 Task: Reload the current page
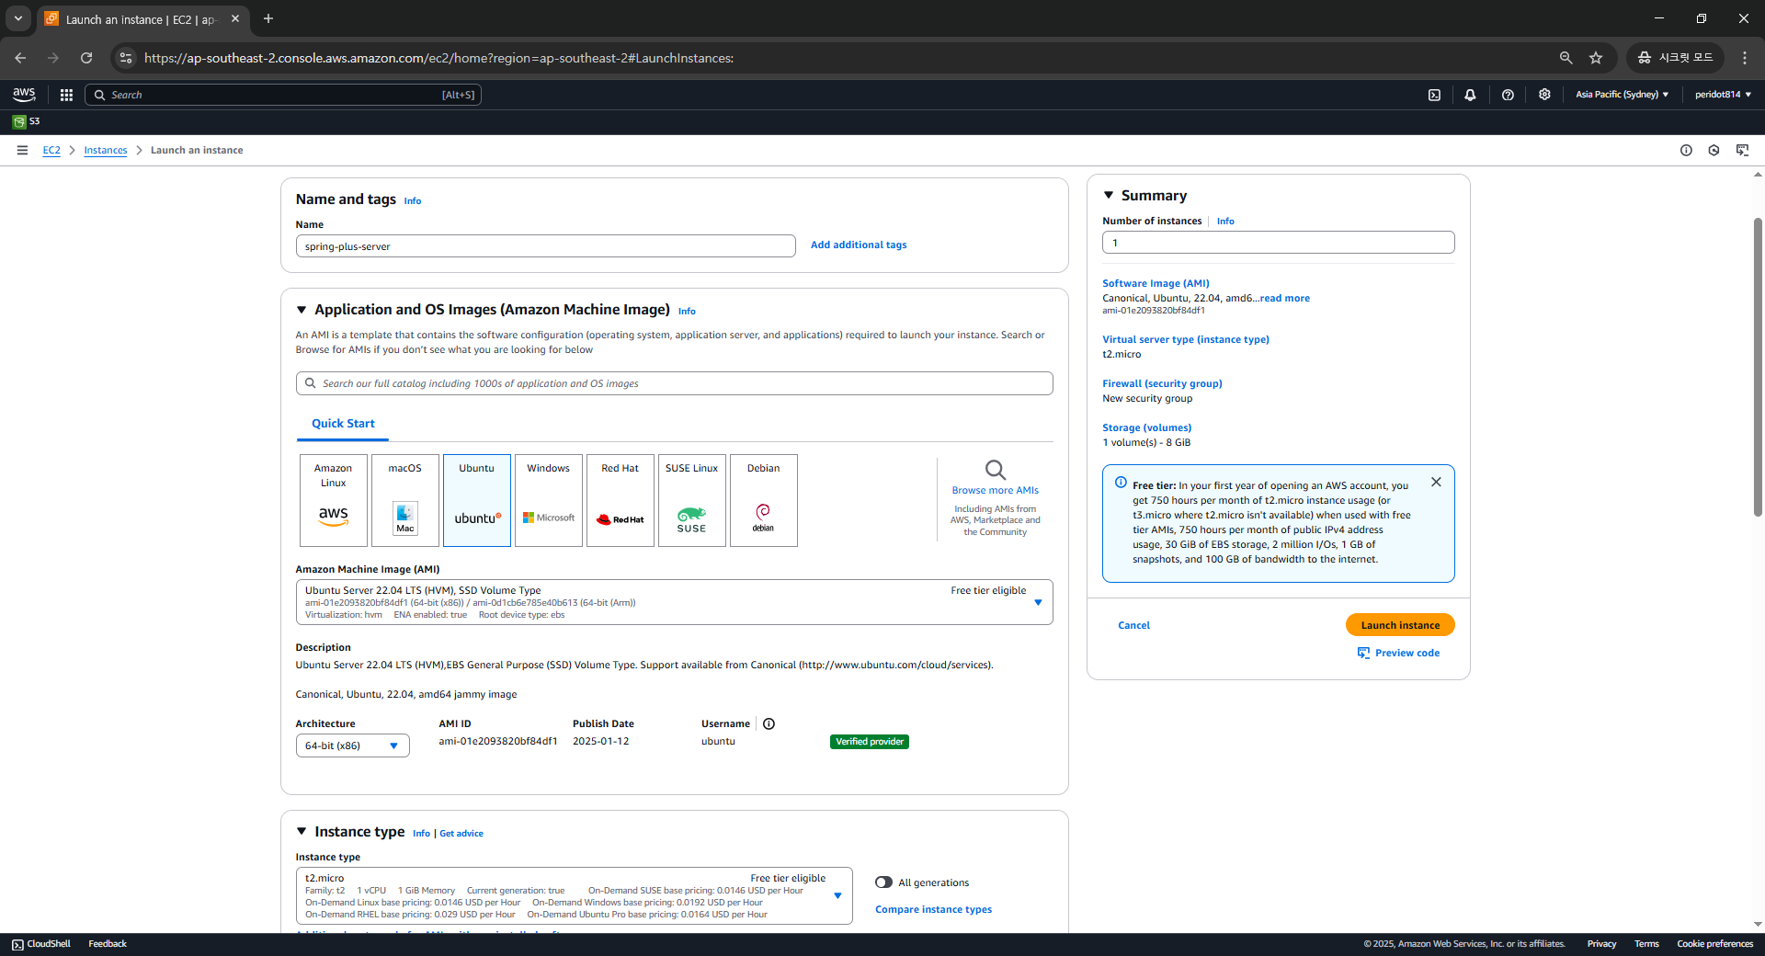coord(86,58)
